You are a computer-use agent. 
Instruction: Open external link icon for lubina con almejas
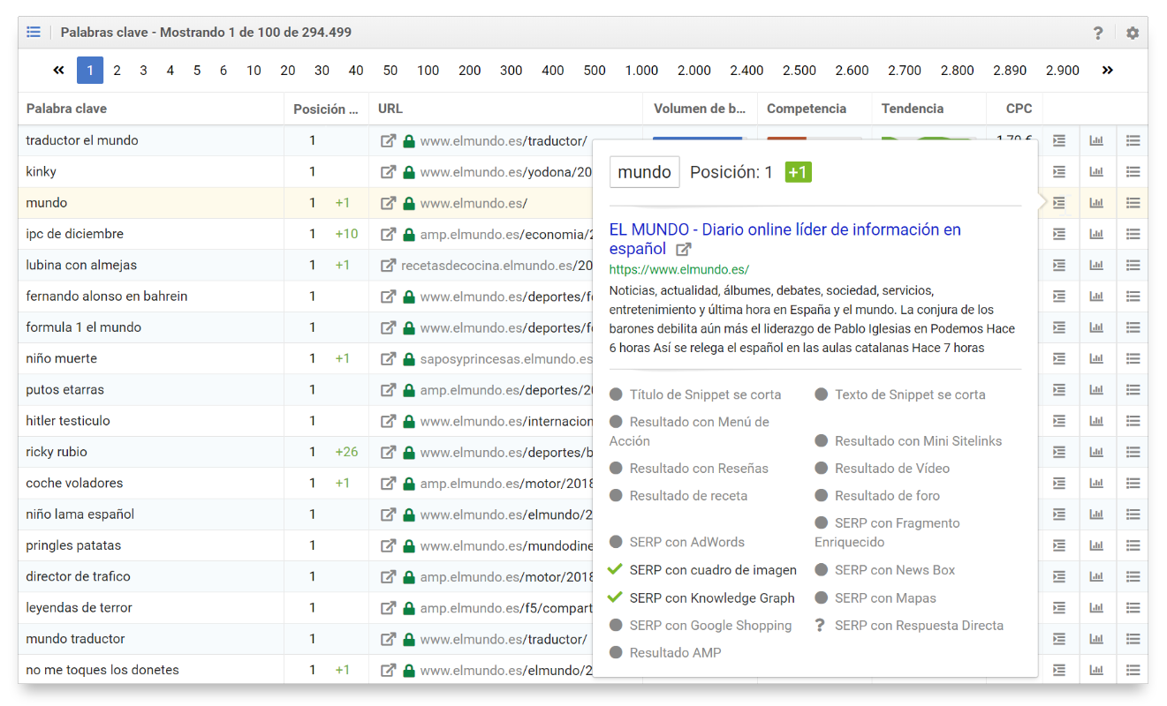click(x=388, y=266)
